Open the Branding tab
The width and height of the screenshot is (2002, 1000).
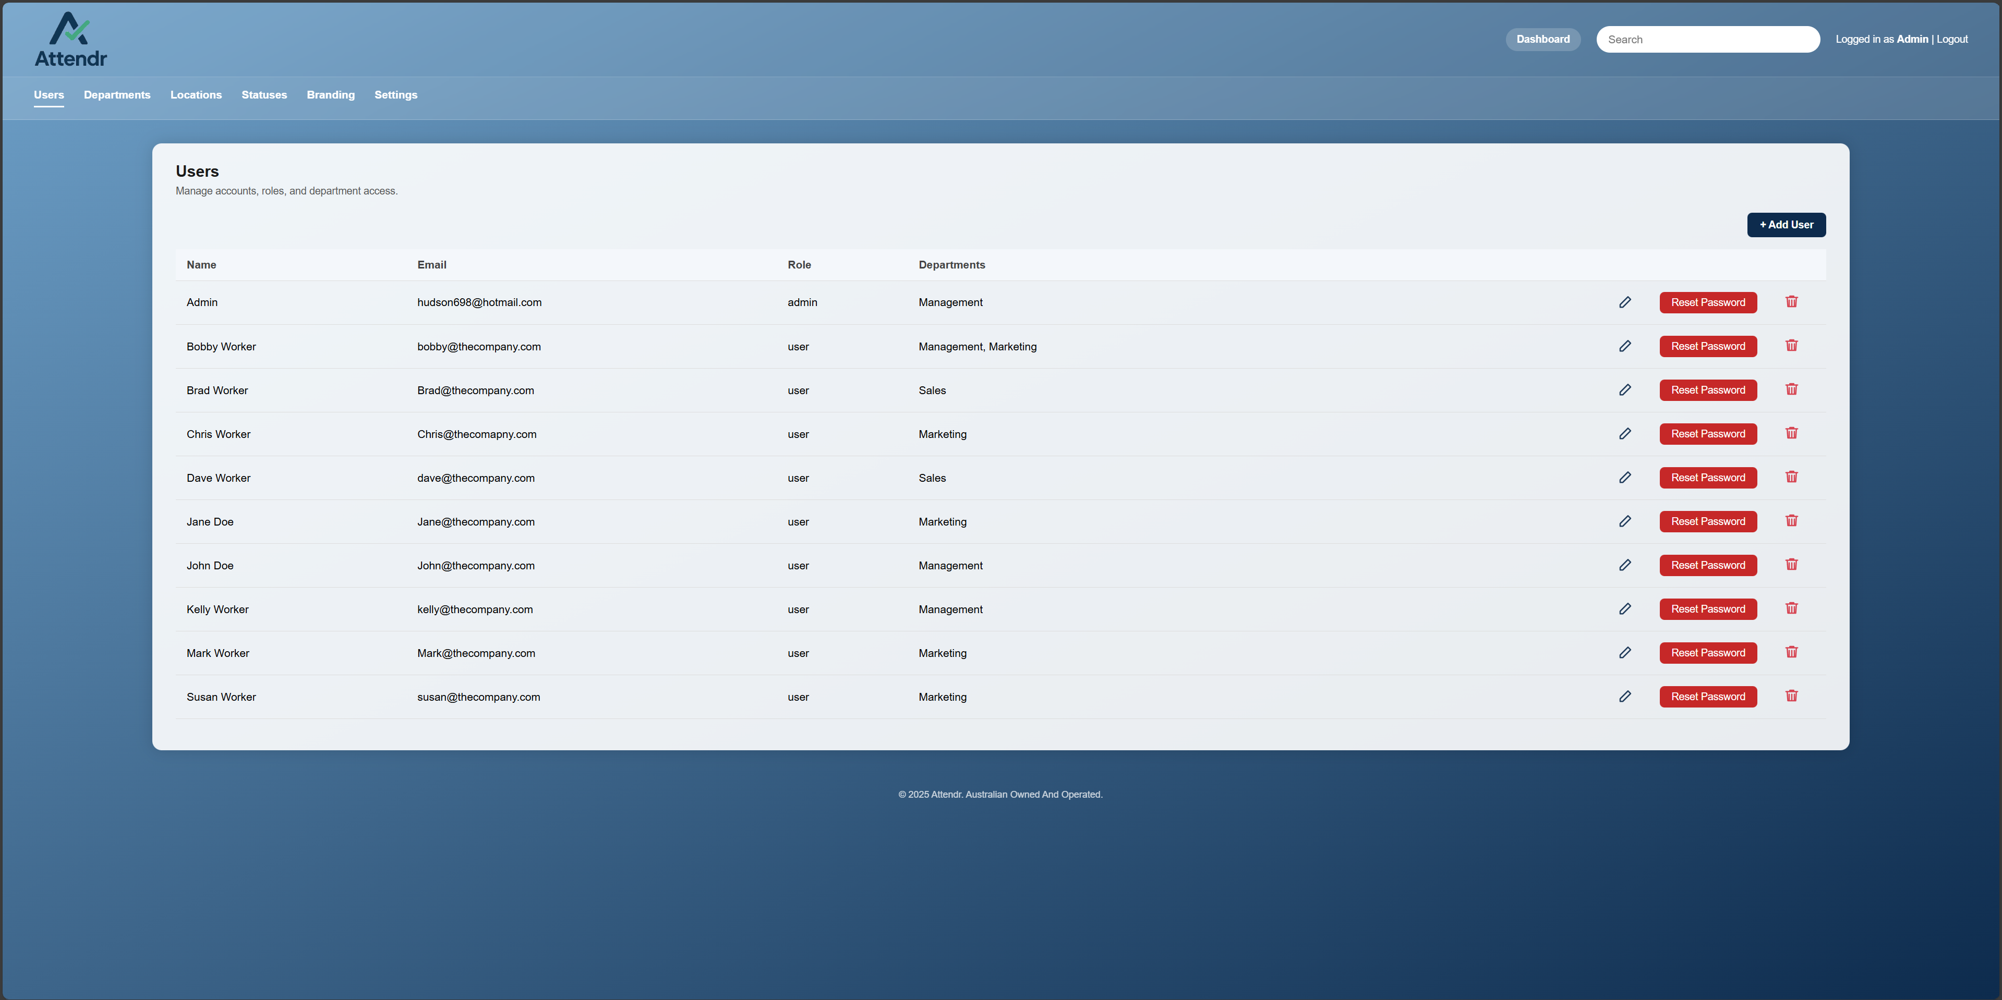click(330, 95)
